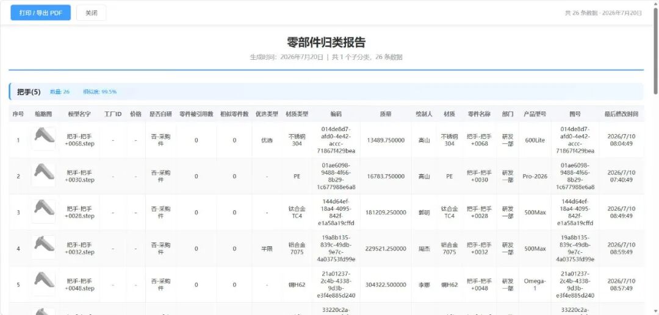The height and width of the screenshot is (315, 659).
Task: Click mass value 13489.750000
Action: pos(386,140)
